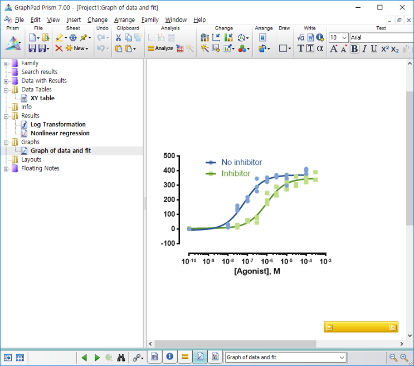
Task: Click the zoom in magnifier icon
Action: [x=404, y=358]
